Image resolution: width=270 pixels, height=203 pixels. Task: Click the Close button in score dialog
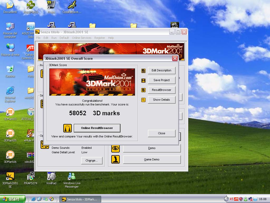point(162,133)
